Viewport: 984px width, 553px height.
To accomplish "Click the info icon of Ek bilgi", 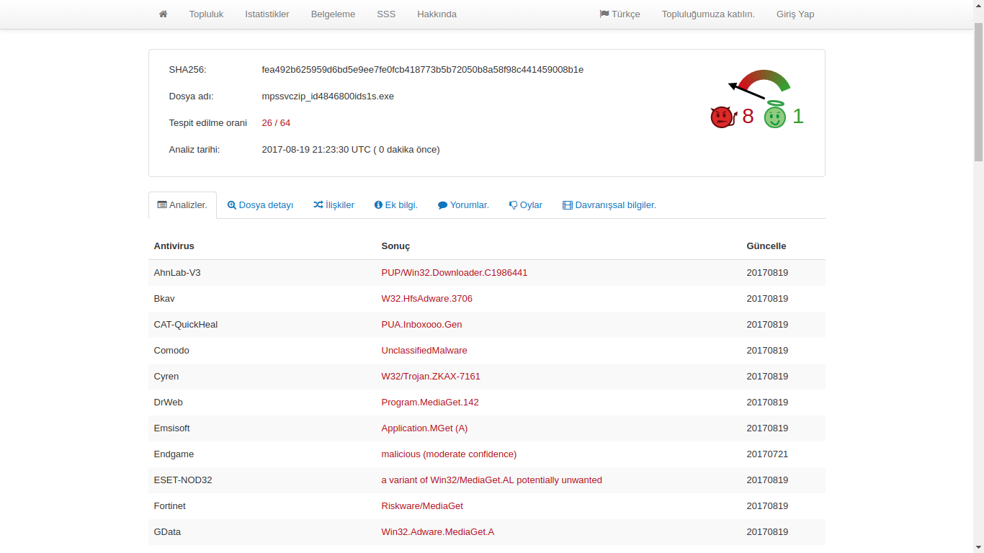I will 378,205.
